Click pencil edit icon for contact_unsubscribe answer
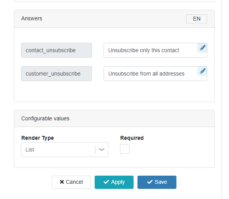This screenshot has width=229, height=199. coord(203,48)
